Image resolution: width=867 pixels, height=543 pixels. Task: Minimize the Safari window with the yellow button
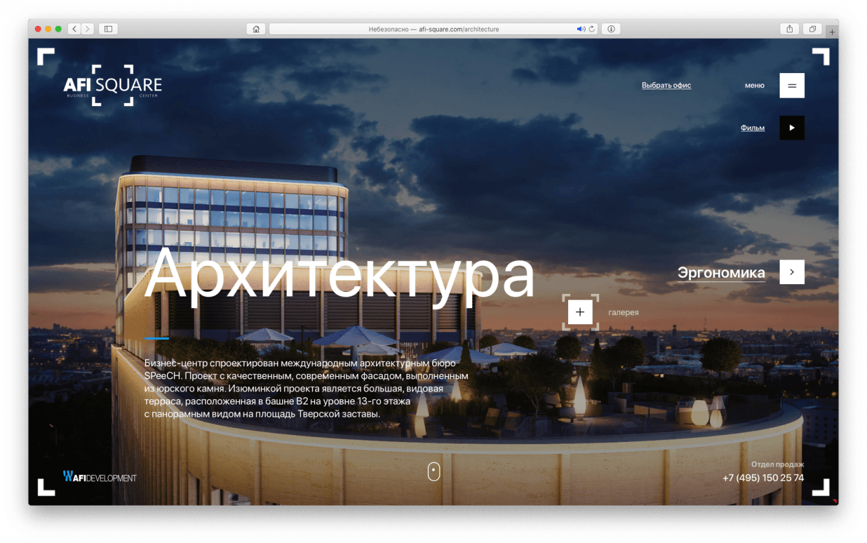48,29
